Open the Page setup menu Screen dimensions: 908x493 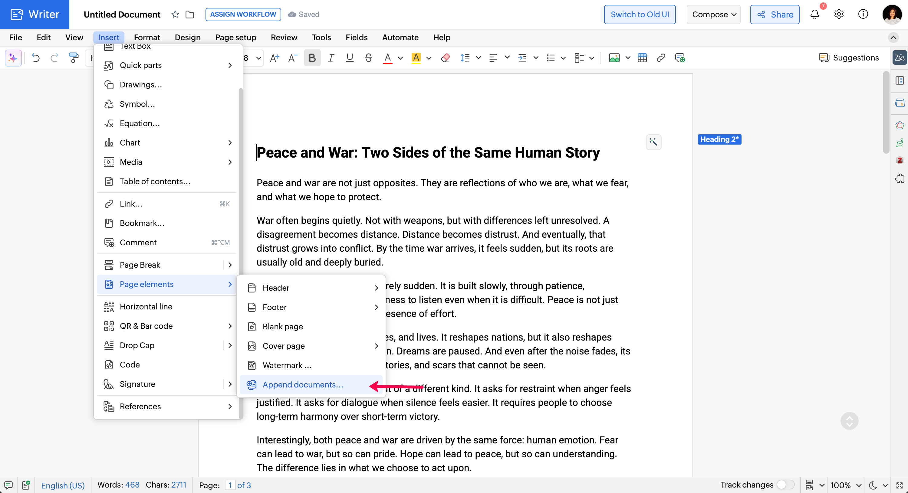tap(235, 37)
